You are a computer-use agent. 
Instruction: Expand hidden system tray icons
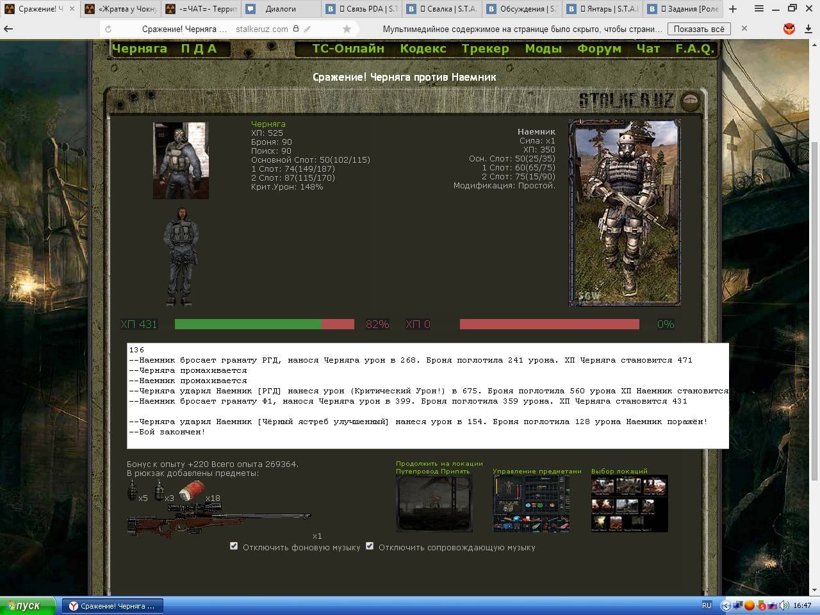point(725,605)
